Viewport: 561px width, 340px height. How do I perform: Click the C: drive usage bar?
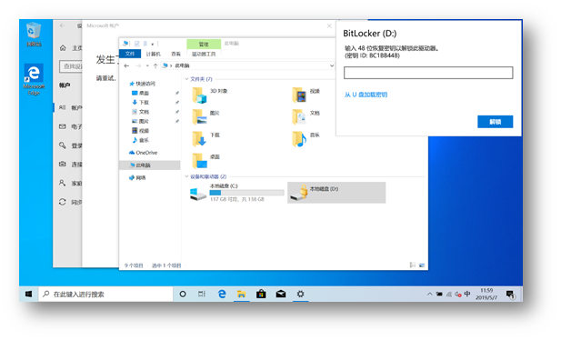pos(246,193)
